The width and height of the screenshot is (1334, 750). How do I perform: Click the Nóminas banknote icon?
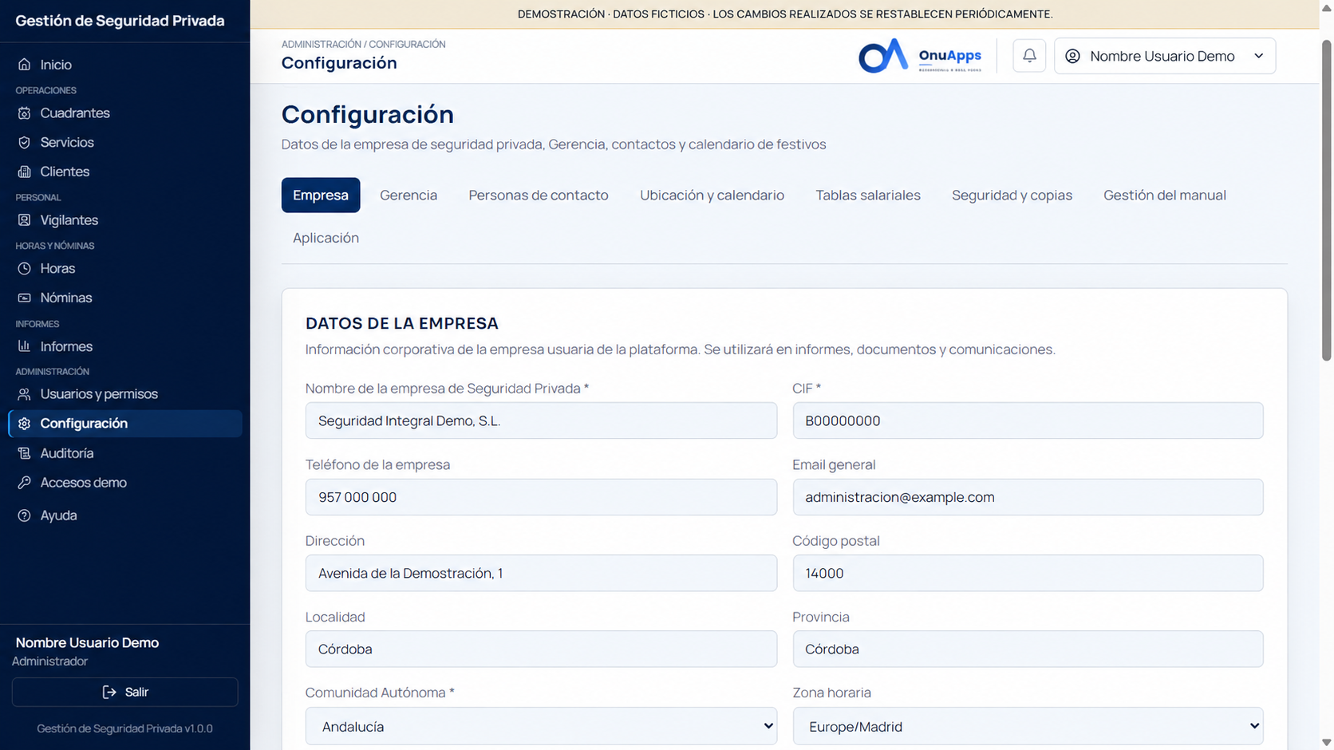(x=25, y=298)
